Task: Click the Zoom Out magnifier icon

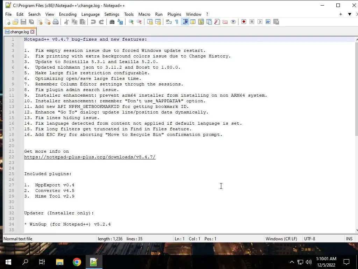Action: (x=139, y=22)
